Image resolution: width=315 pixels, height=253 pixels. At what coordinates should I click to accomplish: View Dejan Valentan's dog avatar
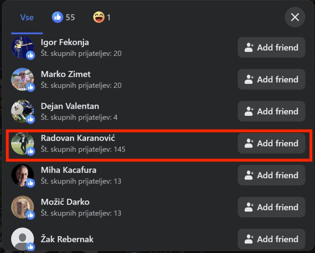[23, 111]
